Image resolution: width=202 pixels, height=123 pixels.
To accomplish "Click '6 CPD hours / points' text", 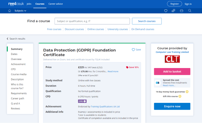I will 88,97.
